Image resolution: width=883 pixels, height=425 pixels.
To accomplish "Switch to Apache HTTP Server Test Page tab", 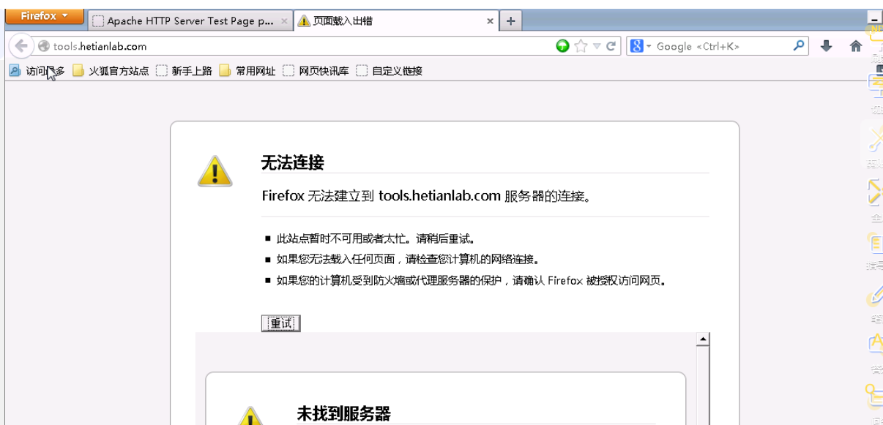I will click(x=190, y=21).
